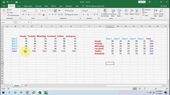
Task: Open the number format dropdown showing General
Action: click(x=97, y=11)
